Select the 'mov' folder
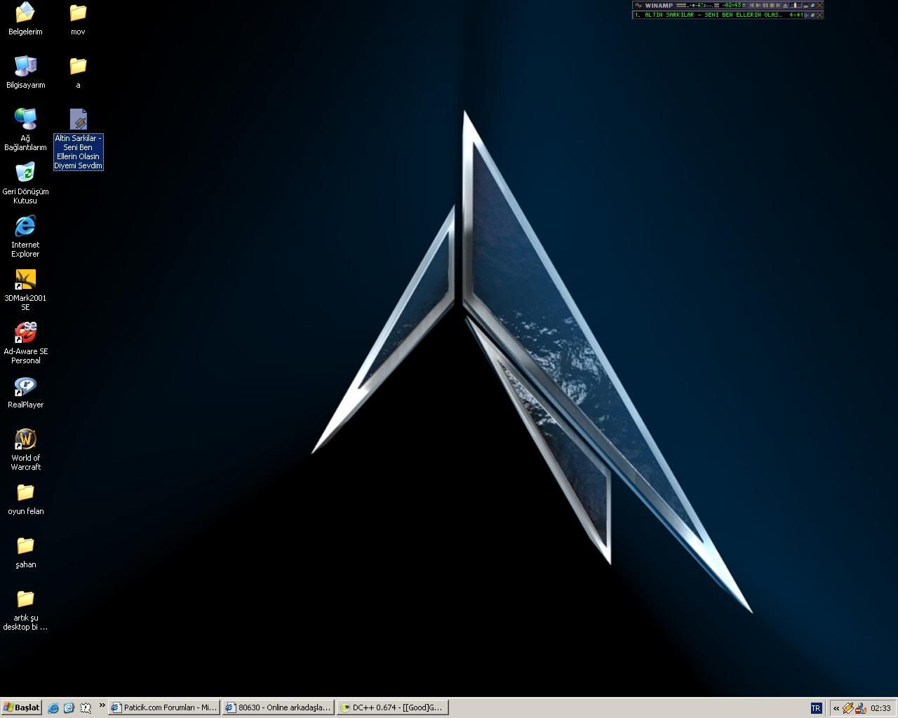The height and width of the screenshot is (718, 898). click(x=78, y=19)
